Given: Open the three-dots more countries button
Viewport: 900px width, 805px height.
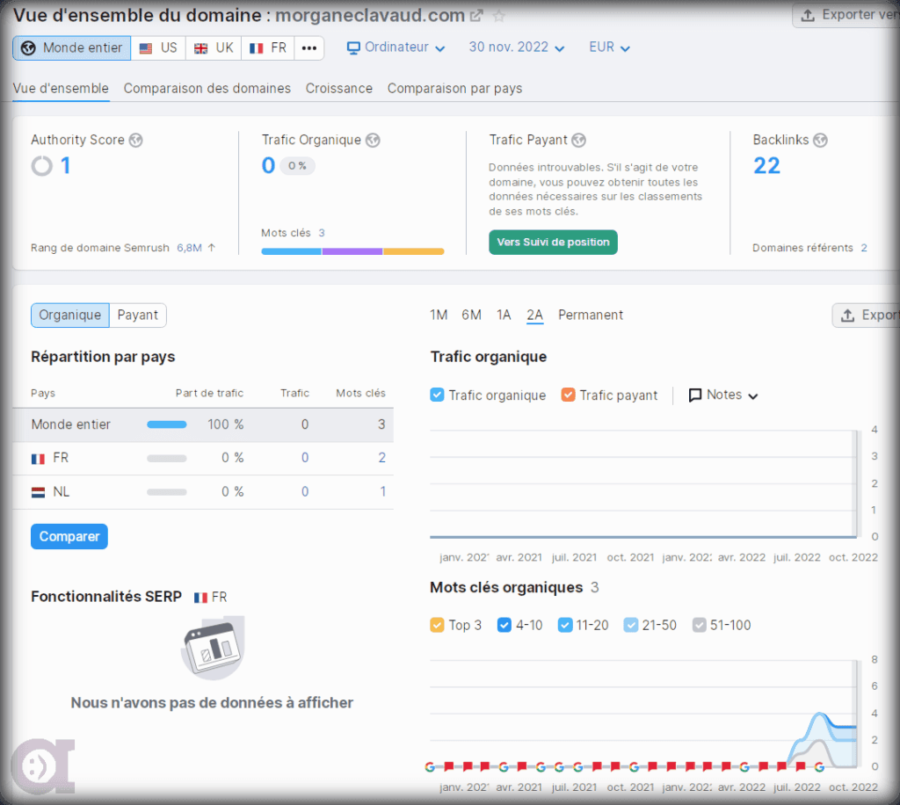Looking at the screenshot, I should pyautogui.click(x=308, y=47).
